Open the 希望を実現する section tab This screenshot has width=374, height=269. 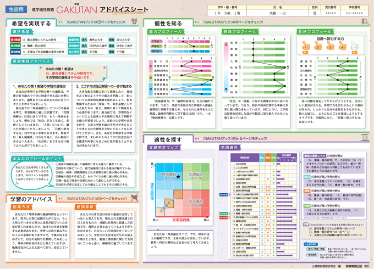(x=31, y=23)
